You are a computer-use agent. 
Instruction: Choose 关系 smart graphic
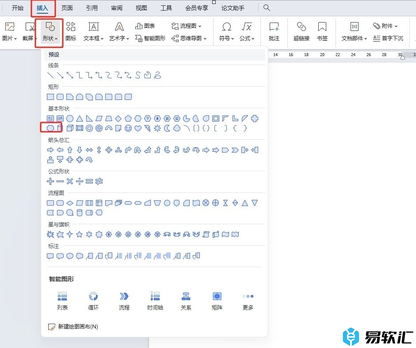(186, 301)
